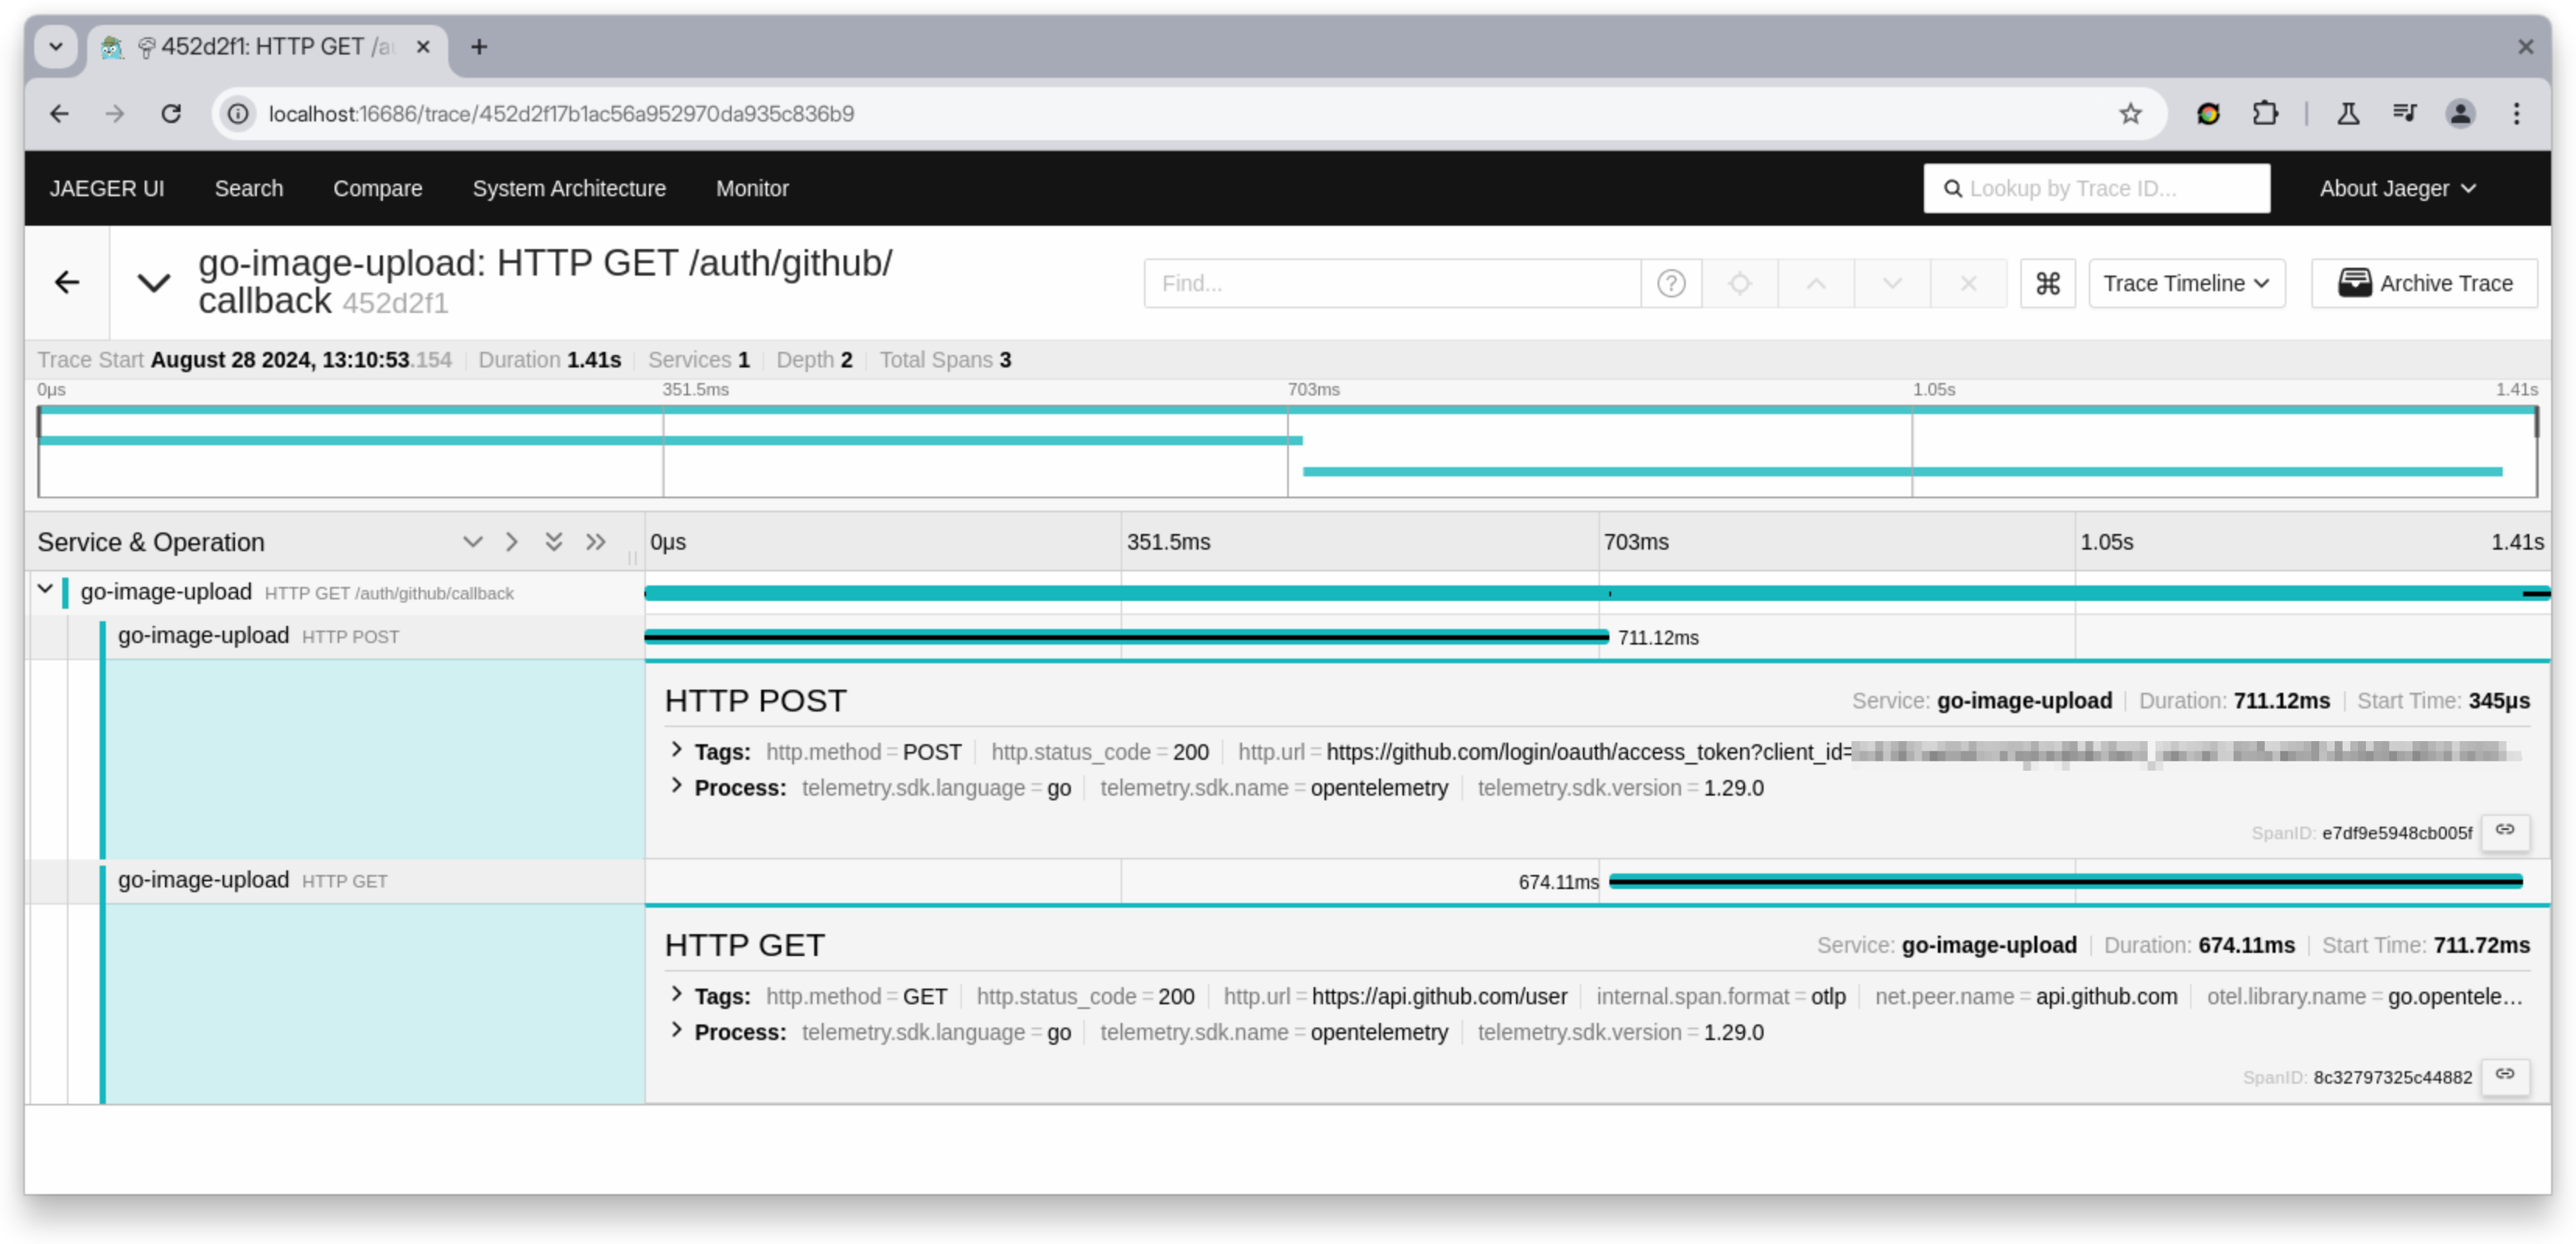Click the focus-on-span crosshair icon

pos(1740,283)
